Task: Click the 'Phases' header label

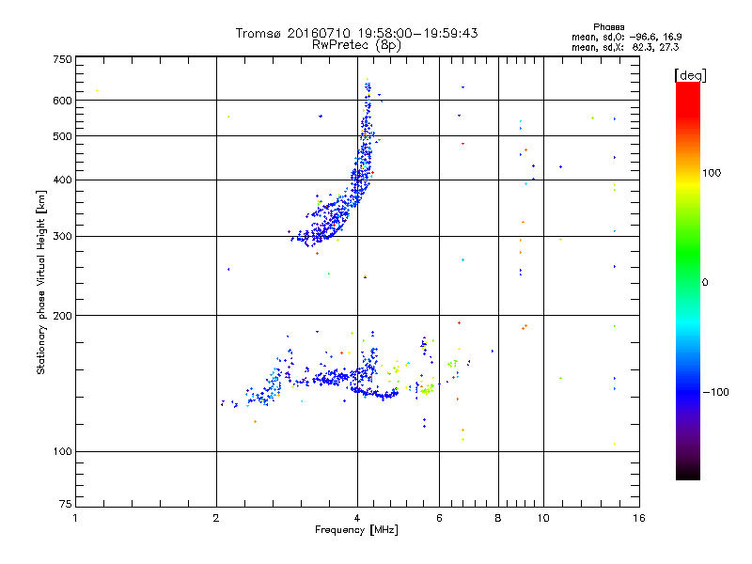Action: (608, 27)
